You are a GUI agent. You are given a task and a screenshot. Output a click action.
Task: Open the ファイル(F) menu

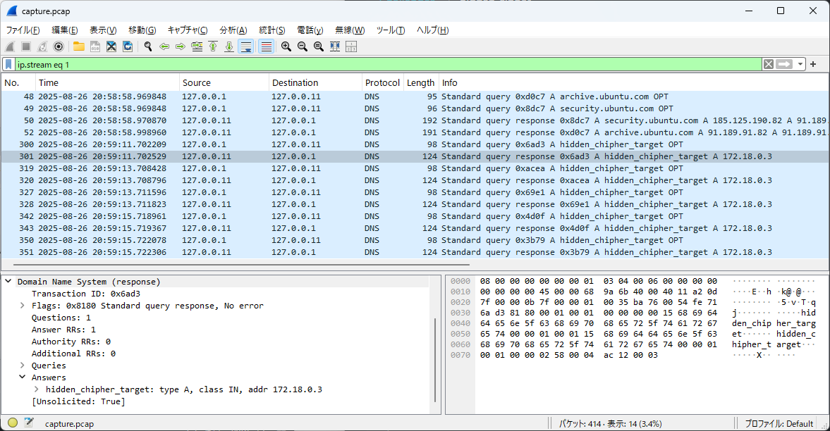[23, 30]
